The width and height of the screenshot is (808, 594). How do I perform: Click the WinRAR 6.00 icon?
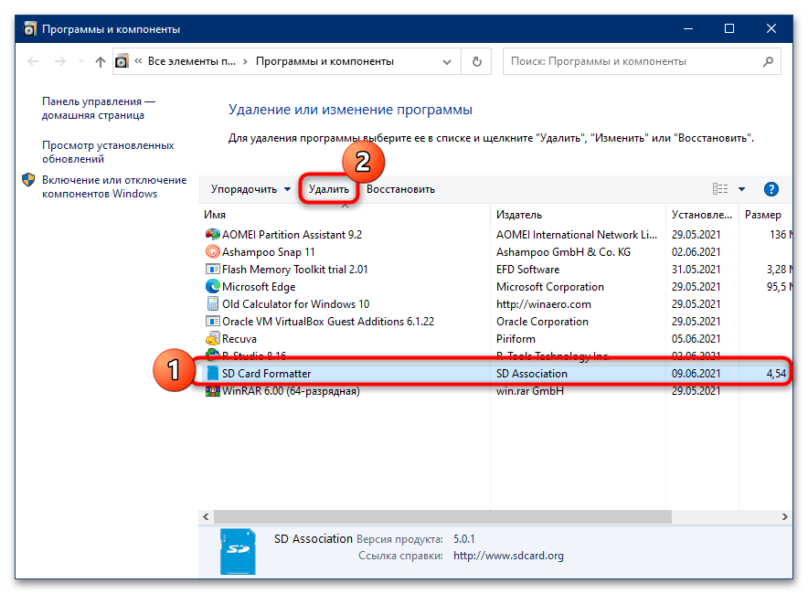coord(213,391)
